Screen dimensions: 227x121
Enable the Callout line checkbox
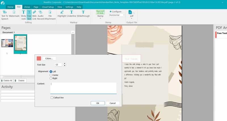click(x=52, y=97)
